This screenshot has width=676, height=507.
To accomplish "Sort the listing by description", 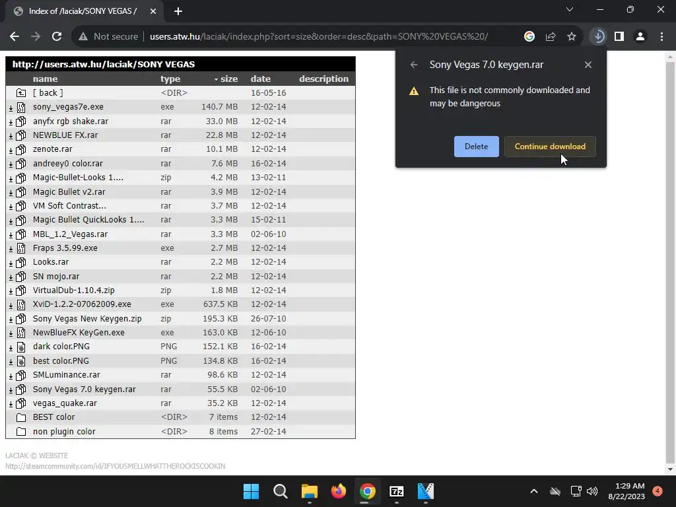I will pos(323,79).
